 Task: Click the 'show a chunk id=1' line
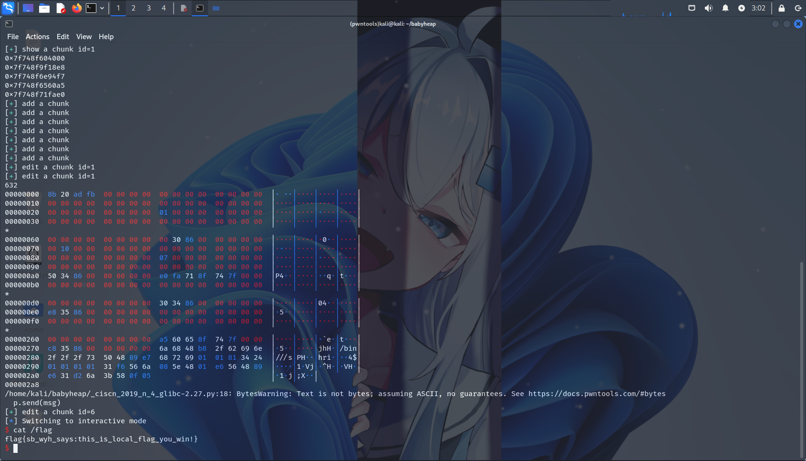[50, 49]
